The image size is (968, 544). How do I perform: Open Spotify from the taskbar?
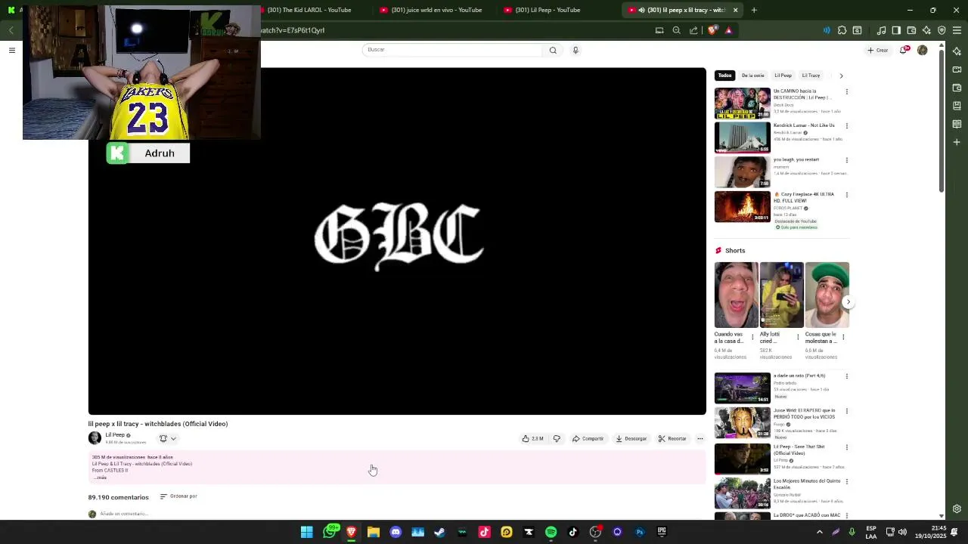551,532
